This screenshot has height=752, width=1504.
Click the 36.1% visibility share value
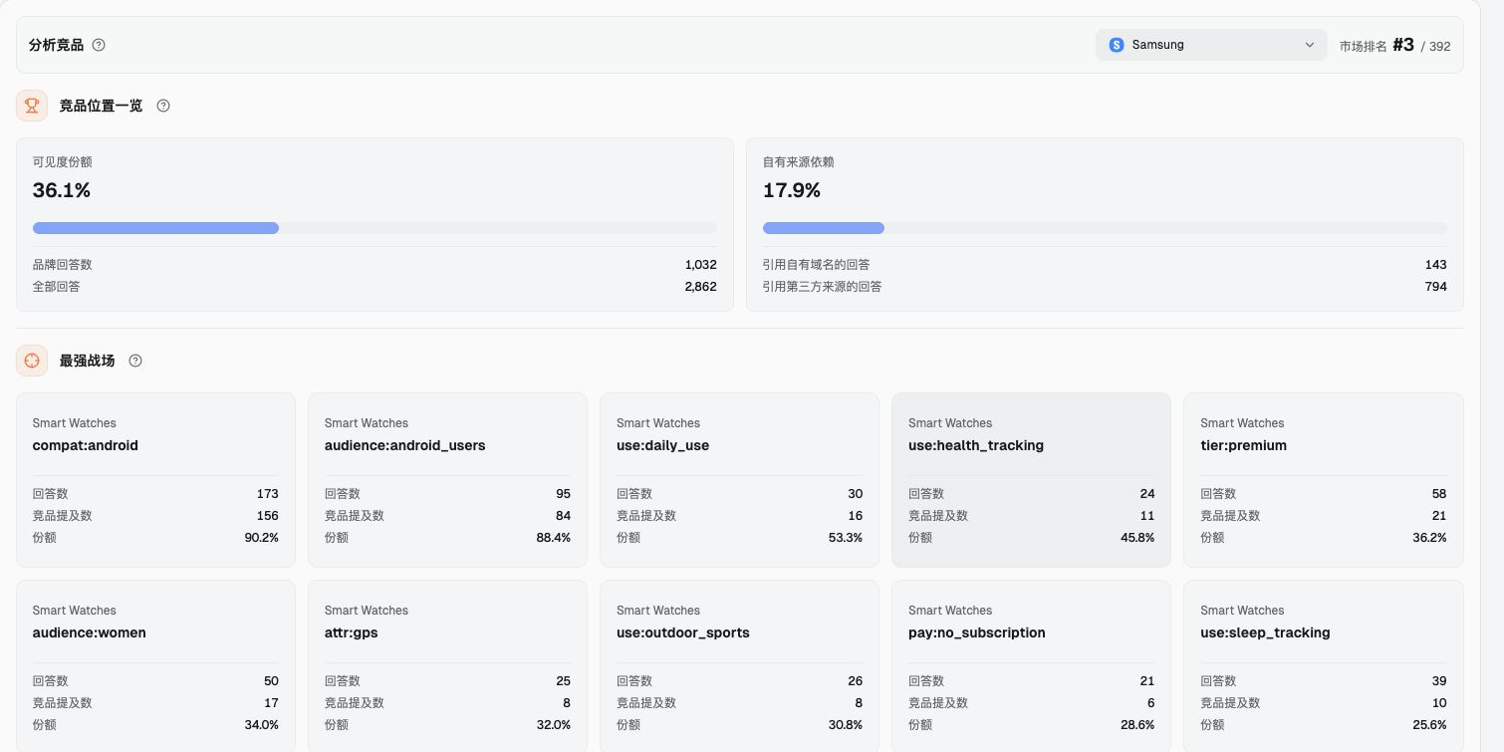62,190
